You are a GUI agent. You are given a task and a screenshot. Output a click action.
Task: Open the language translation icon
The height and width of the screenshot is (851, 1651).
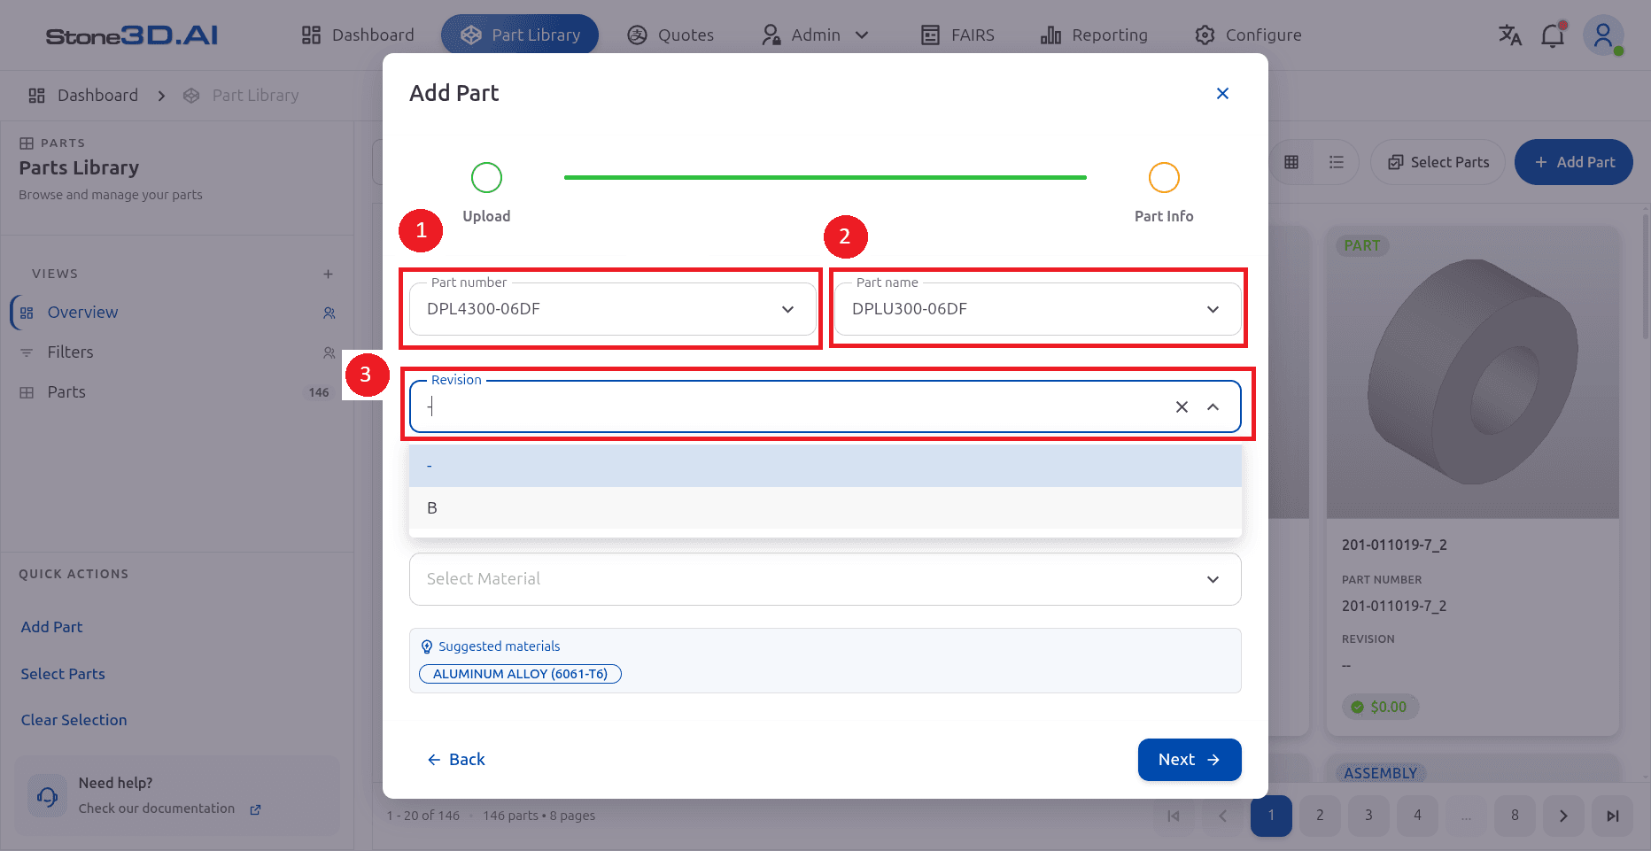tap(1509, 35)
